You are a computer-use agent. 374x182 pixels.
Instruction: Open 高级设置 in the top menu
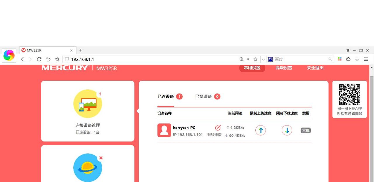click(284, 68)
